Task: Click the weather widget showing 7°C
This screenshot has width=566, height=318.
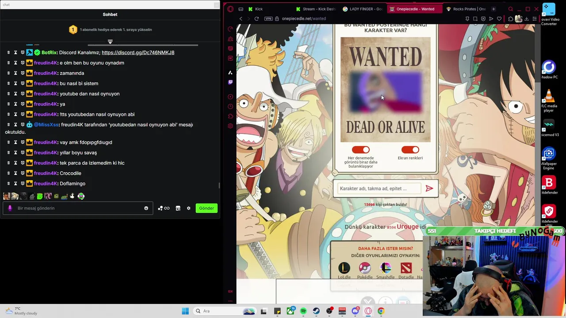Action: point(22,311)
